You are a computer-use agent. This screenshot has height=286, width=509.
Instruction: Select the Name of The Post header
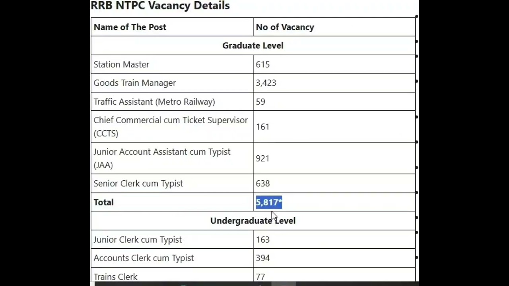coord(130,27)
